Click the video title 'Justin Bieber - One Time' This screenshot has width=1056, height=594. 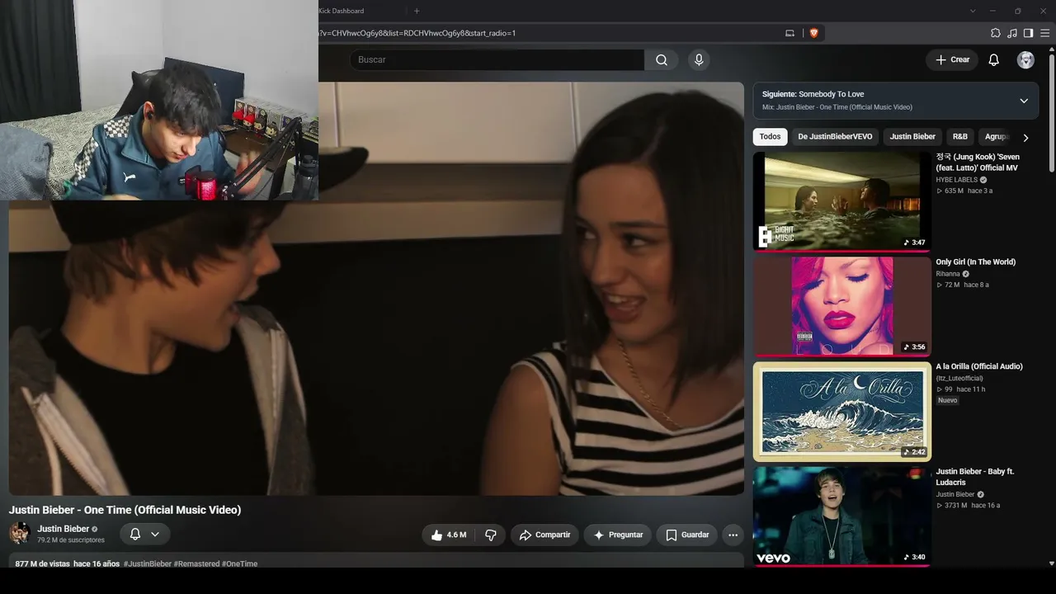(x=125, y=510)
